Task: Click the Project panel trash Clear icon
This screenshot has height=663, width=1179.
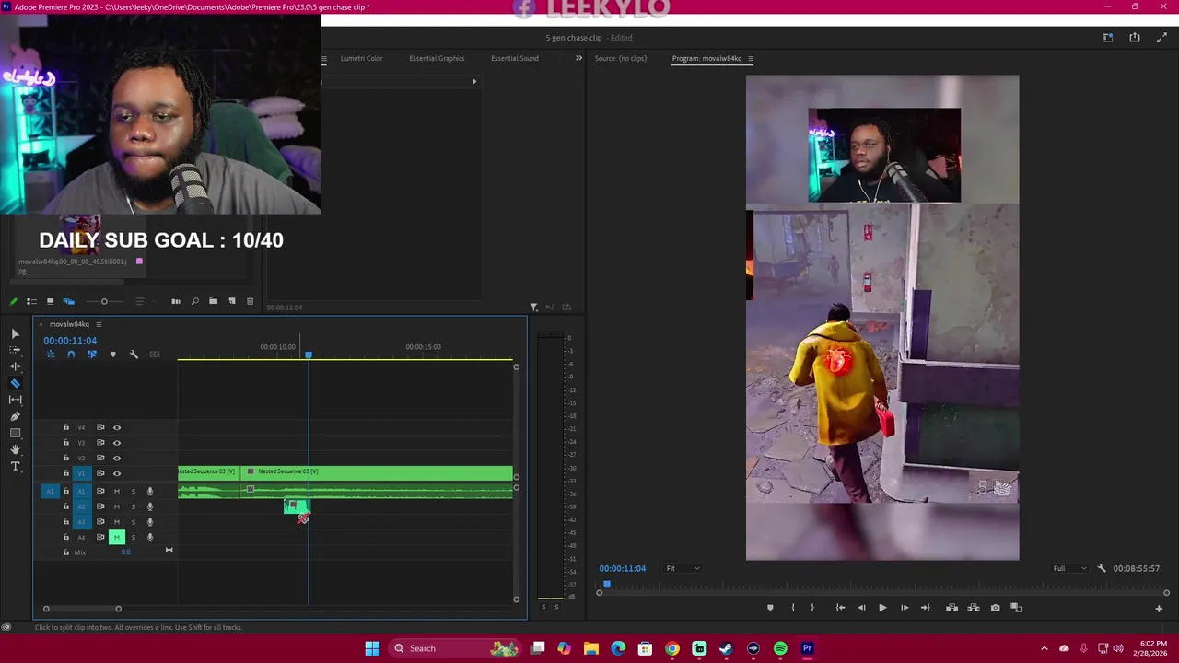Action: (x=250, y=301)
